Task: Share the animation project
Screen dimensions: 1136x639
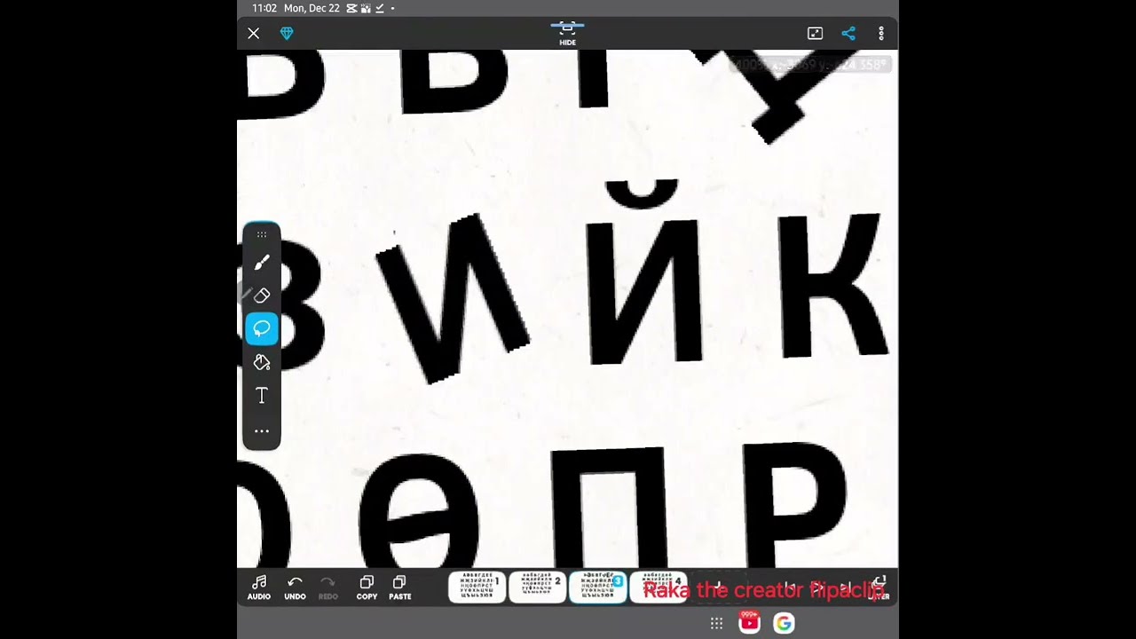Action: pyautogui.click(x=848, y=34)
